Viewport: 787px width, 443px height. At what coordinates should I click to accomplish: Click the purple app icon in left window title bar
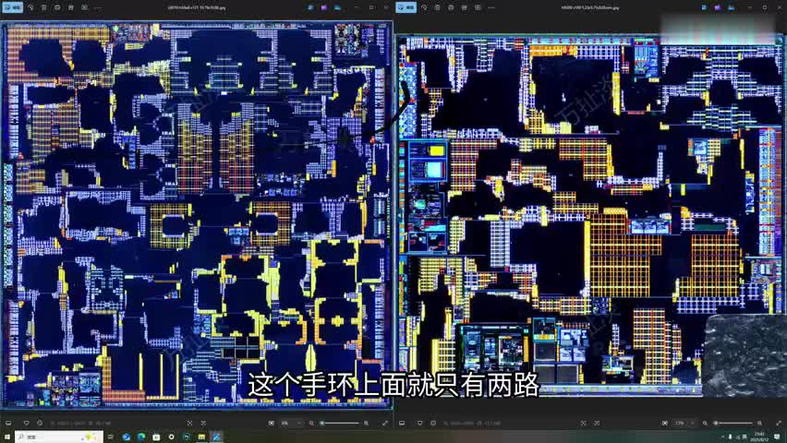click(323, 7)
